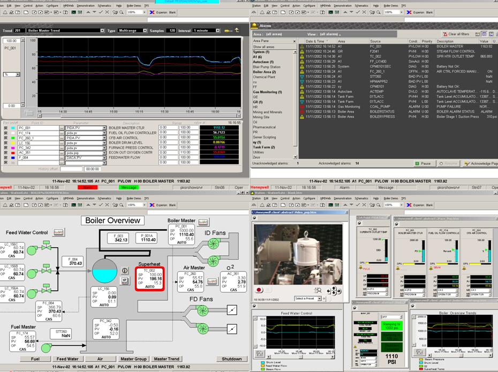Click the alarm bell under TC_002 faceplate
The height and width of the screenshot is (372, 498).
pos(361,268)
